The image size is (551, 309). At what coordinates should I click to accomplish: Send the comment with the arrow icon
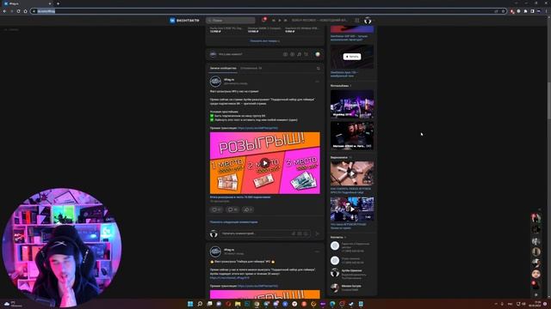pyautogui.click(x=318, y=233)
